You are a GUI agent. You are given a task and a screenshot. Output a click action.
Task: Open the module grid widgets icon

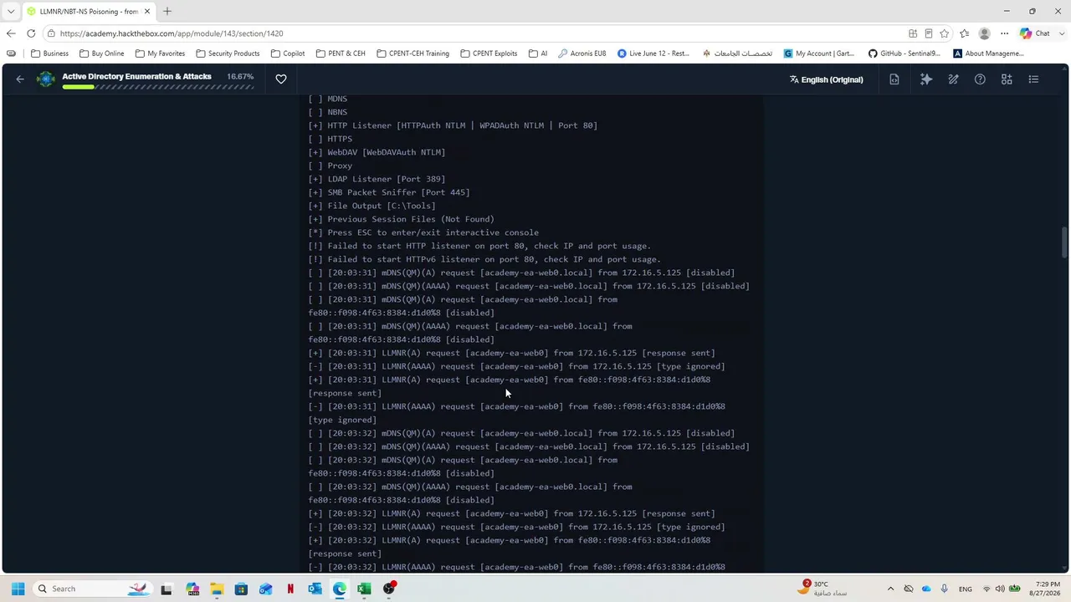(x=1007, y=79)
